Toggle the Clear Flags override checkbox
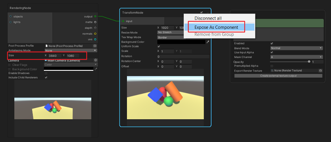The width and height of the screenshot is (331, 142). point(9,65)
